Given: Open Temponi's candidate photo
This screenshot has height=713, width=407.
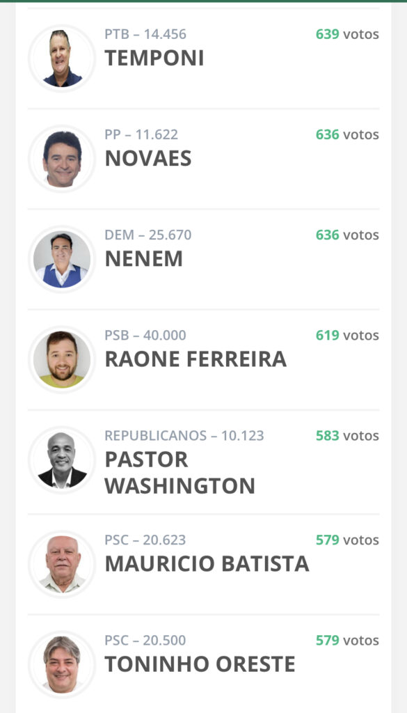Looking at the screenshot, I should click(x=62, y=58).
